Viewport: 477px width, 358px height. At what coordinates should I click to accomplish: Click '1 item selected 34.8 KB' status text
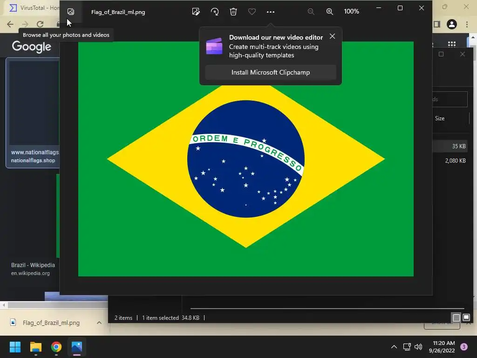pyautogui.click(x=170, y=318)
